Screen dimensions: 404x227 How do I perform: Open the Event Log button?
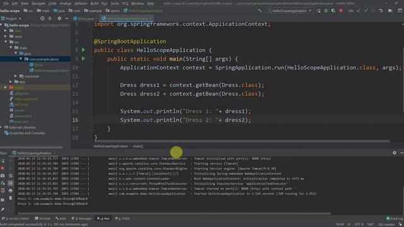tap(395, 219)
